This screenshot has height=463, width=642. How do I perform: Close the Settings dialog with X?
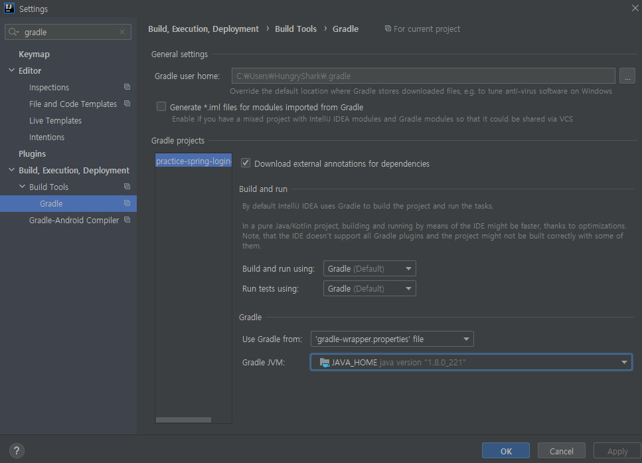coord(635,8)
